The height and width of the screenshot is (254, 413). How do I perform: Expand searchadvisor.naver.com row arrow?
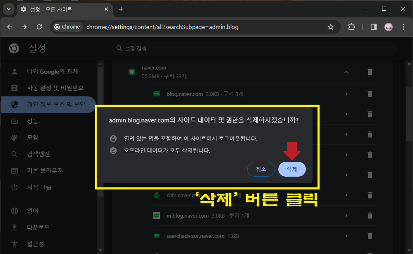coord(346,236)
